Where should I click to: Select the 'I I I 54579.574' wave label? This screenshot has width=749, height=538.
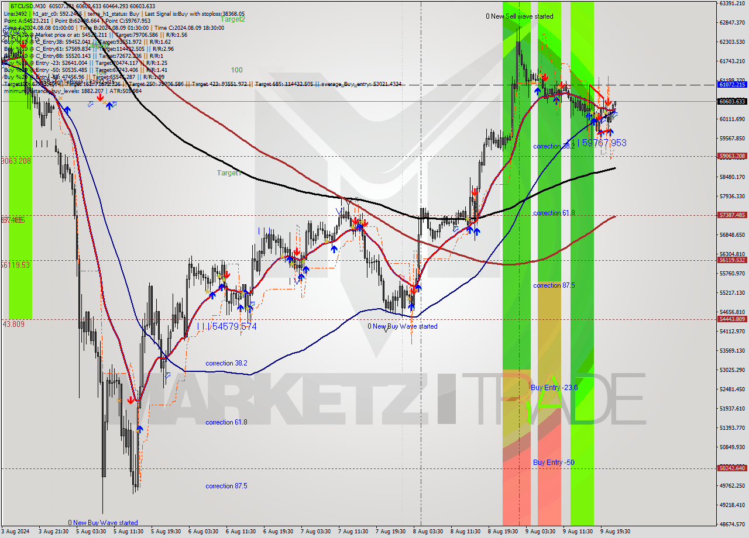tap(226, 326)
